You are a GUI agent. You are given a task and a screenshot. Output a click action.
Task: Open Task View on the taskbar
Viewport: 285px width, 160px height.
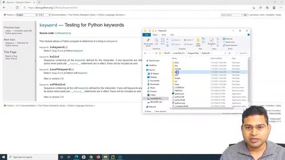69,157
